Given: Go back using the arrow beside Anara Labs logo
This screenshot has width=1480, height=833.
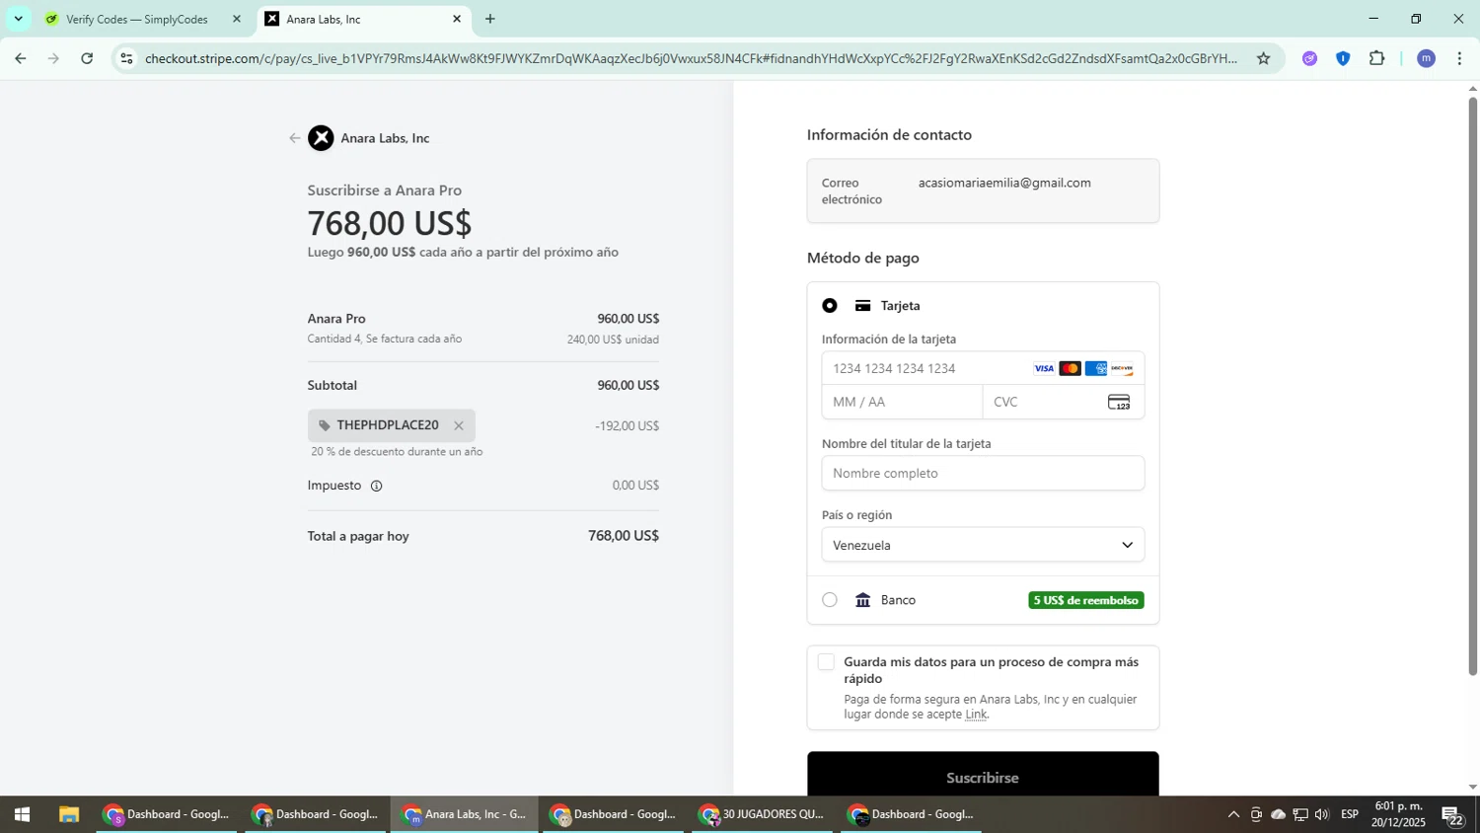Looking at the screenshot, I should (294, 138).
